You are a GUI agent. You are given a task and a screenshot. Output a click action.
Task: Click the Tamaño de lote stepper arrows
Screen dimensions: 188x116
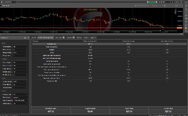coord(27,82)
